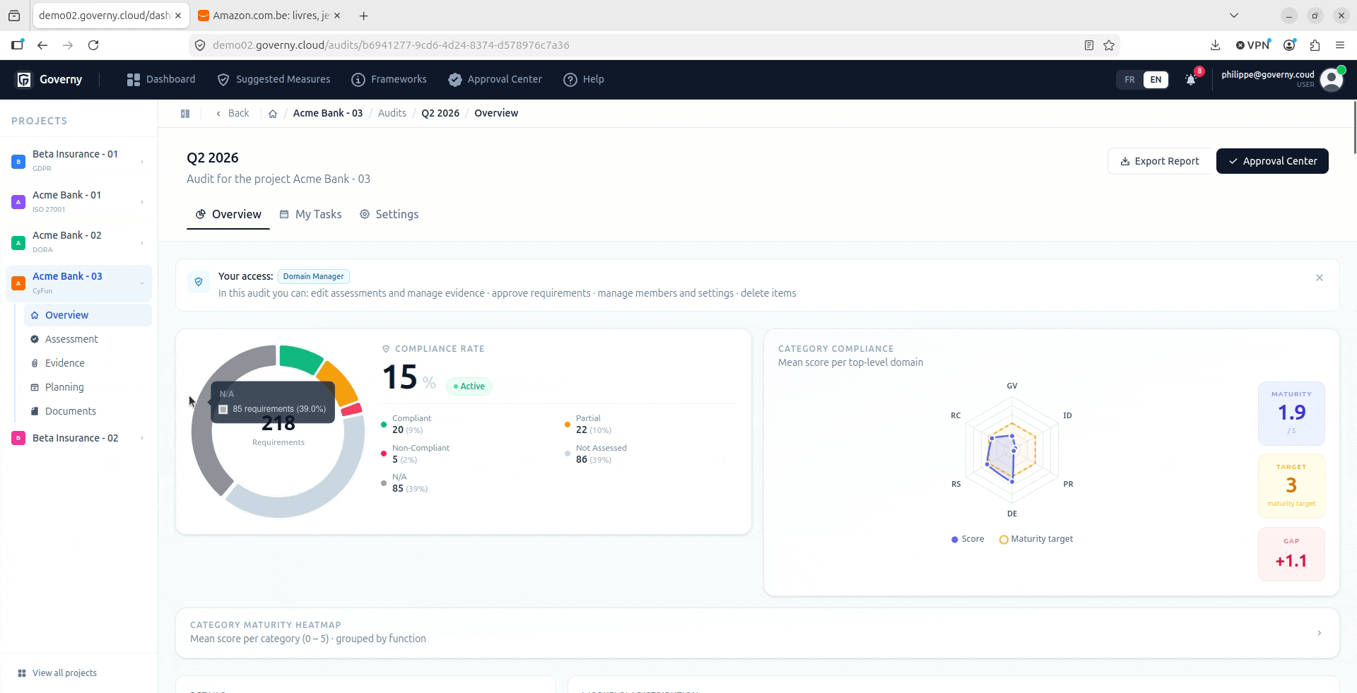
Task: Open the VPN toolbar button
Action: tap(1252, 45)
